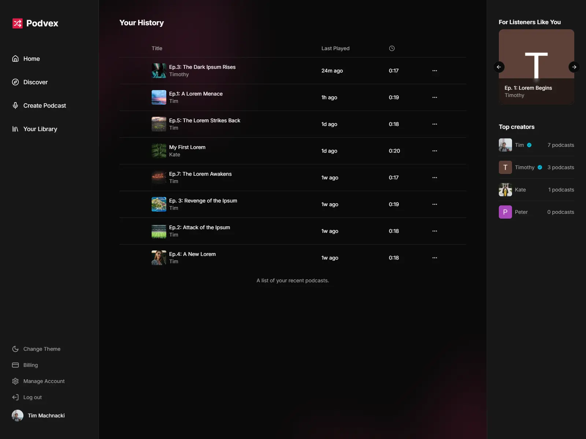Open Ep.1: A Lorem Menace thumbnail
586x439 pixels.
[x=159, y=97]
